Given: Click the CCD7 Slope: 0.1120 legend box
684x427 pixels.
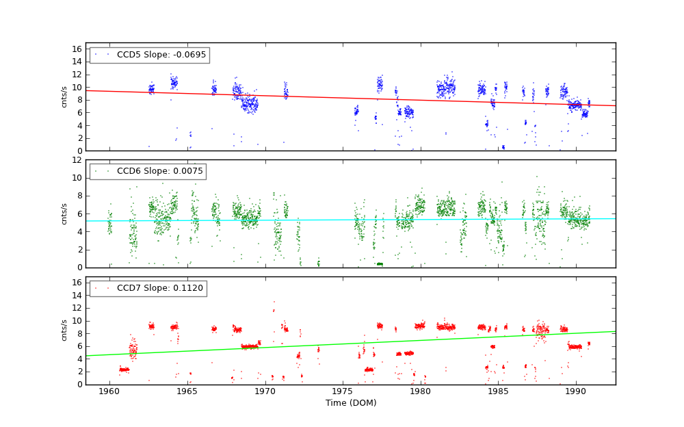Looking at the screenshot, I should click(x=148, y=288).
